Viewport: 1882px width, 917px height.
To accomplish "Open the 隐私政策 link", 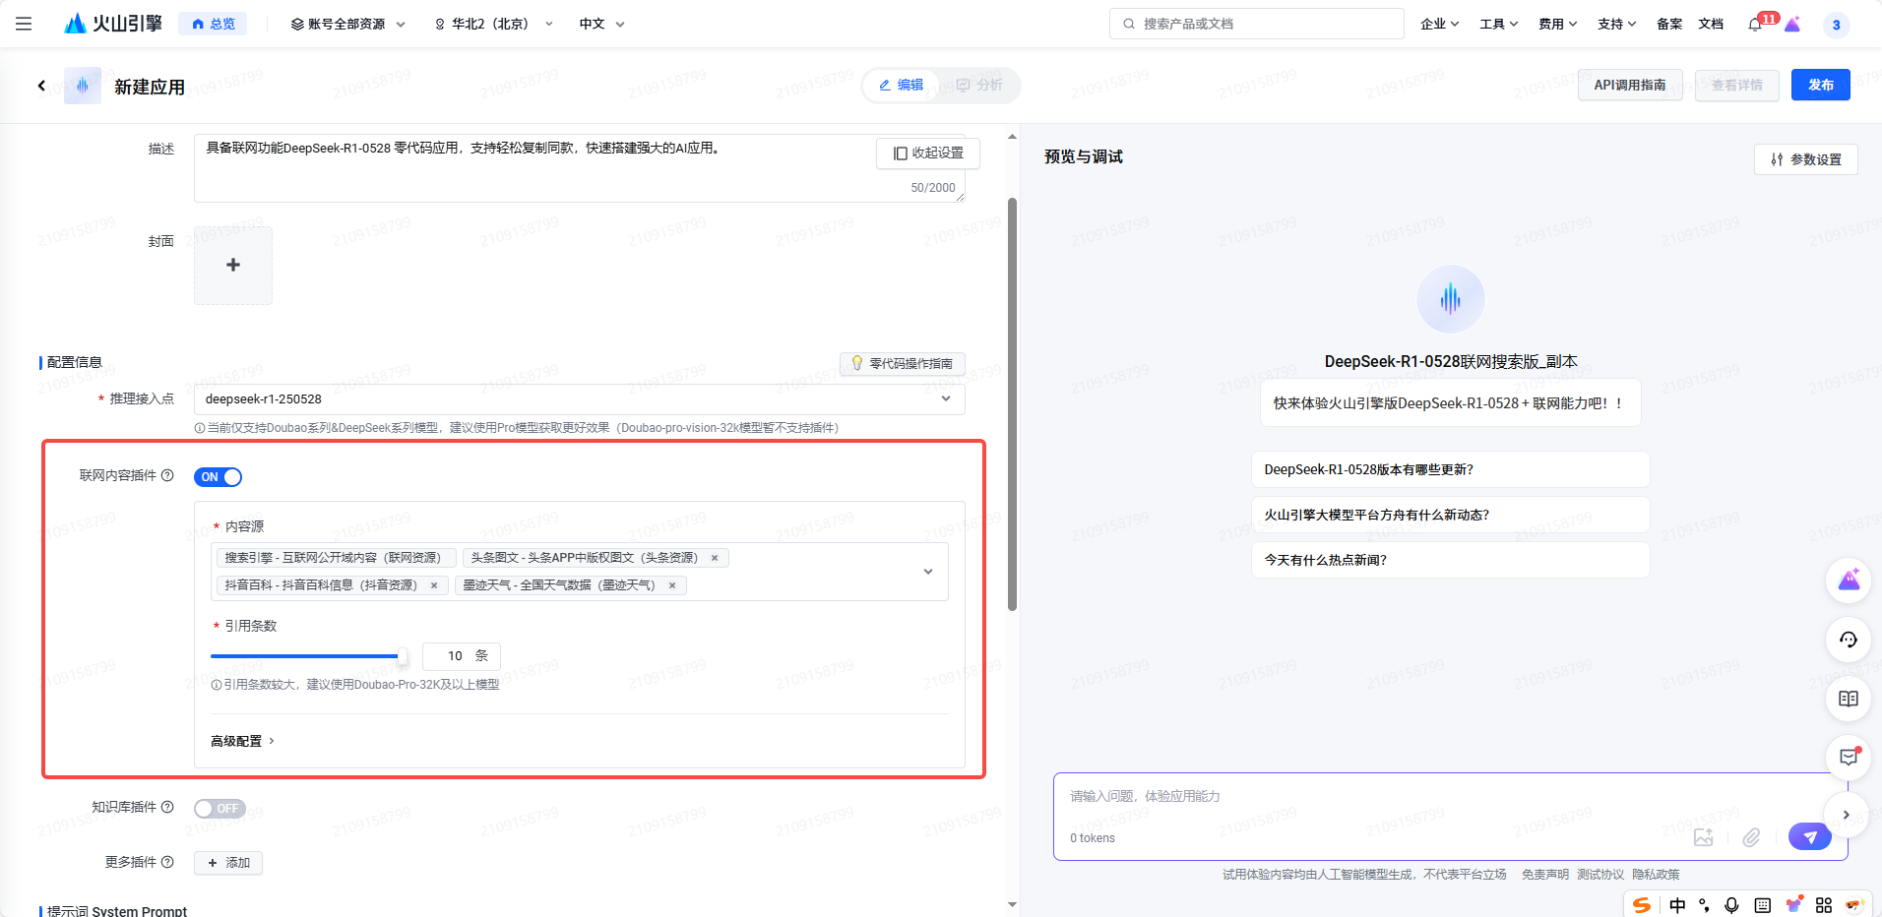I will tap(1656, 875).
